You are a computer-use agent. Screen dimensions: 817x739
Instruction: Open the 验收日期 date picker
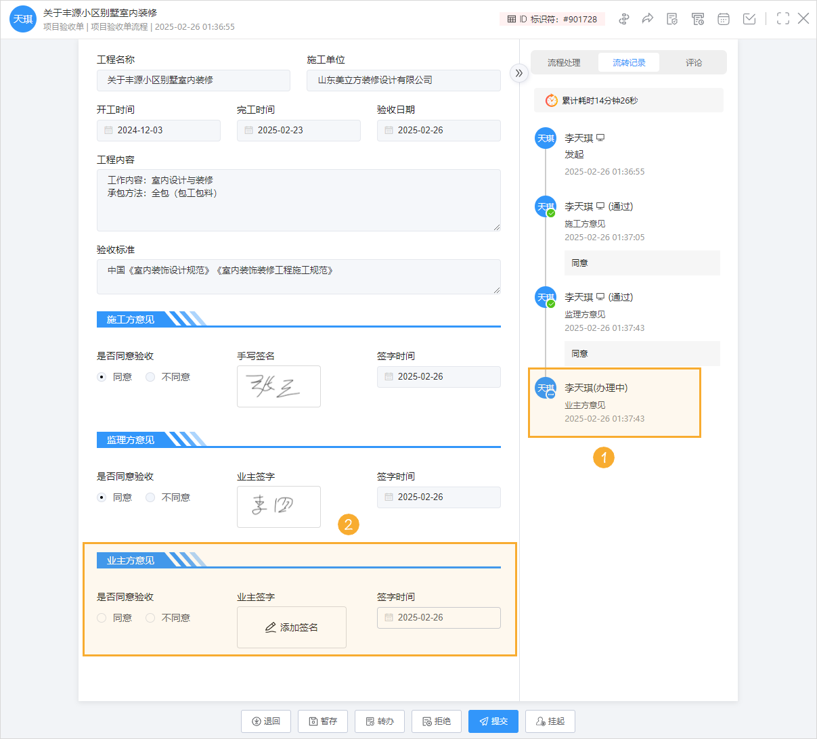click(439, 131)
